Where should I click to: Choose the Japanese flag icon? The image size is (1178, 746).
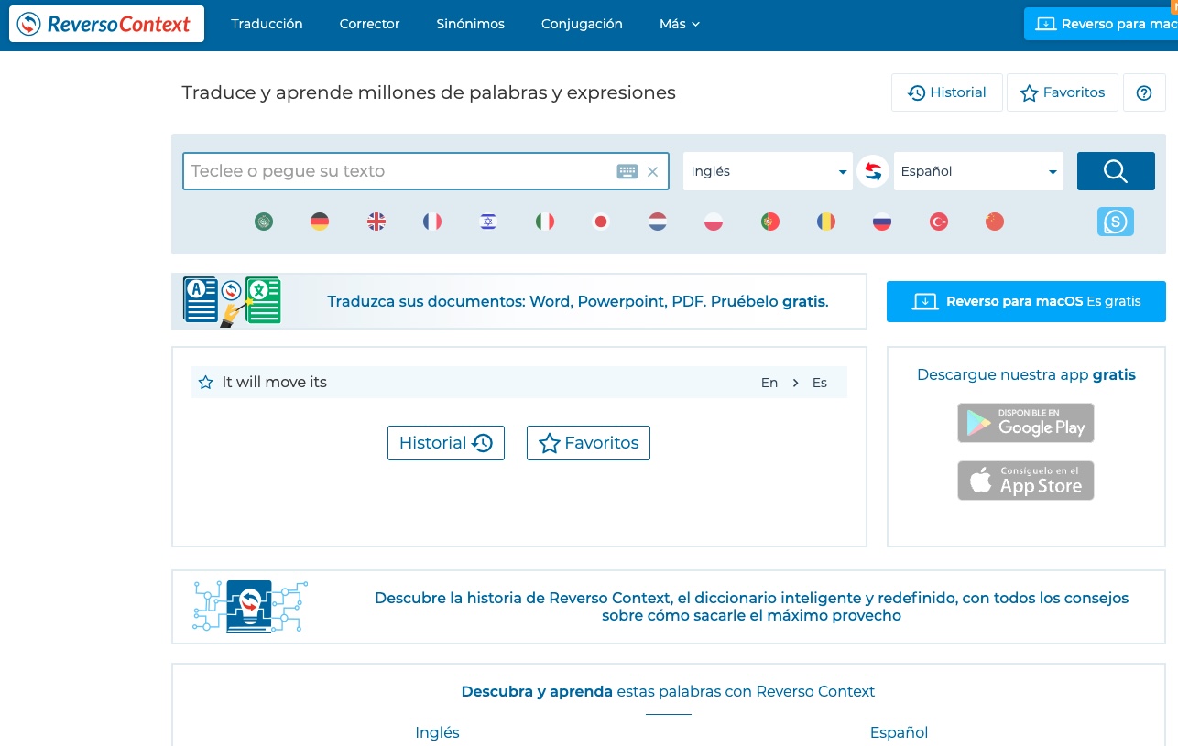601,222
